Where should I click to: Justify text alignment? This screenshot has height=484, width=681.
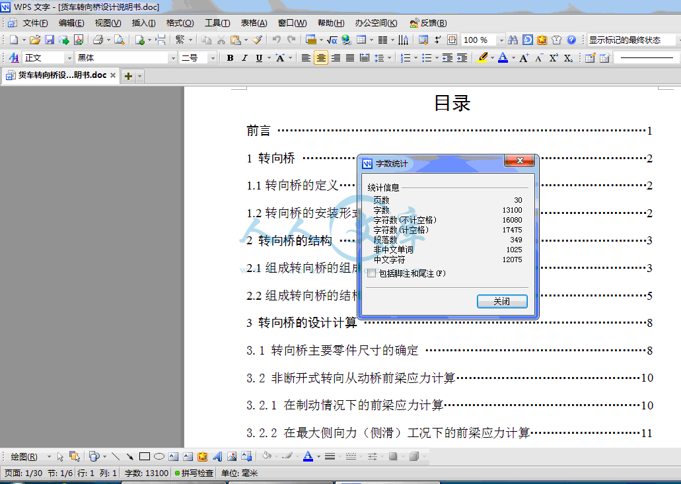point(350,57)
